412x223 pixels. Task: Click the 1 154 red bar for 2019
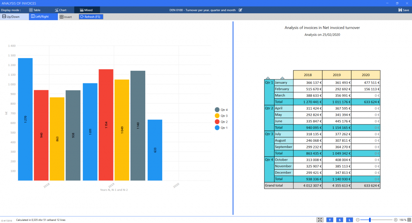point(106,125)
